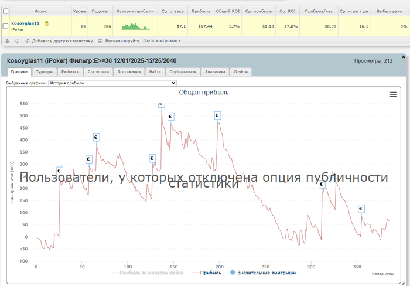Click Добавить другую статистику button
Screen dimensions: 410x286
(x=59, y=41)
